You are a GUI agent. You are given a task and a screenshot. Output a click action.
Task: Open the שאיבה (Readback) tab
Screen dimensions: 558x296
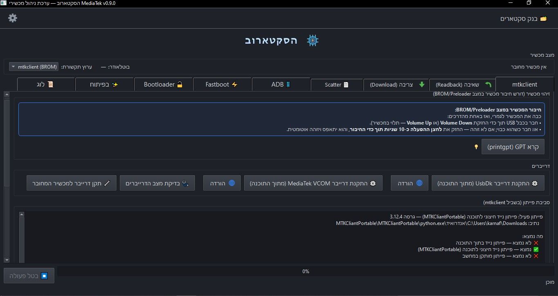point(462,85)
